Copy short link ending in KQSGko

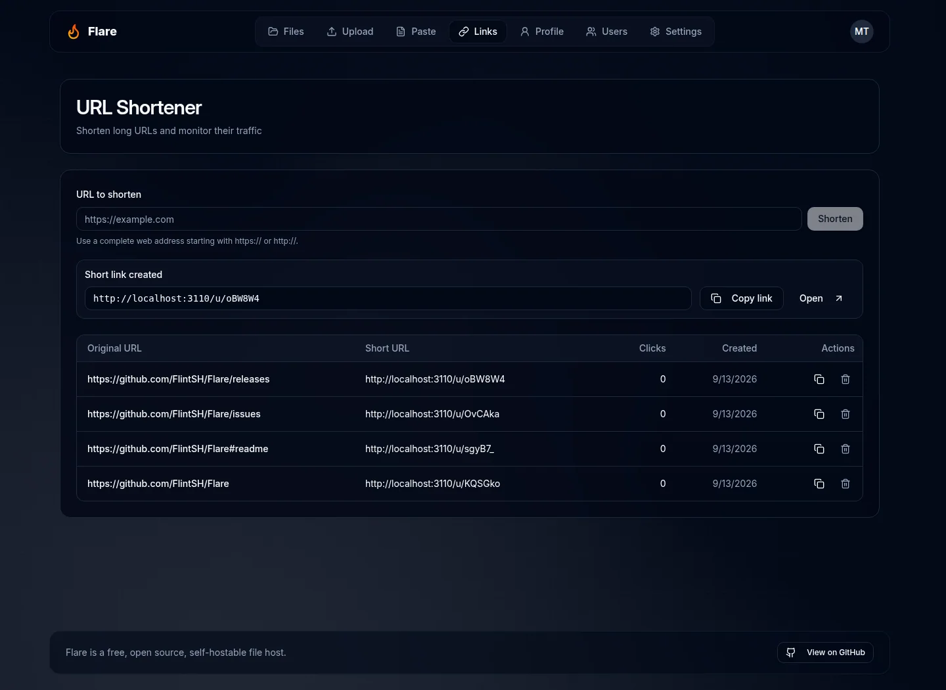click(x=819, y=484)
